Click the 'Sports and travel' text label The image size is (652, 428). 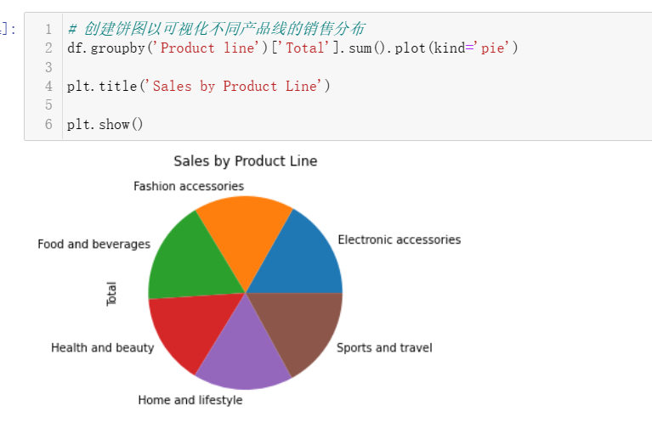click(384, 347)
